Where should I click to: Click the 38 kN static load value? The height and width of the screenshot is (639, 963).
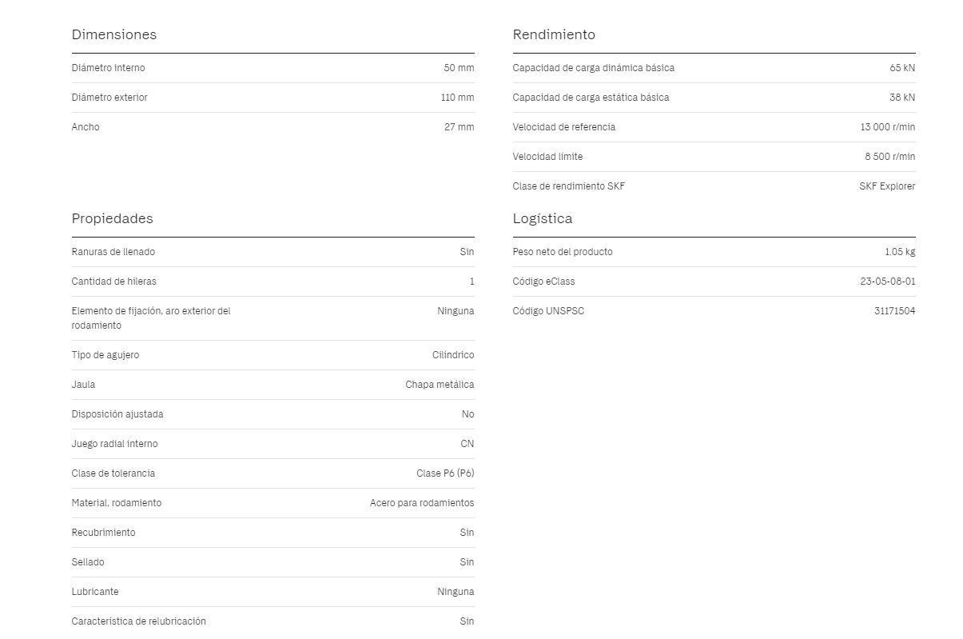(902, 98)
